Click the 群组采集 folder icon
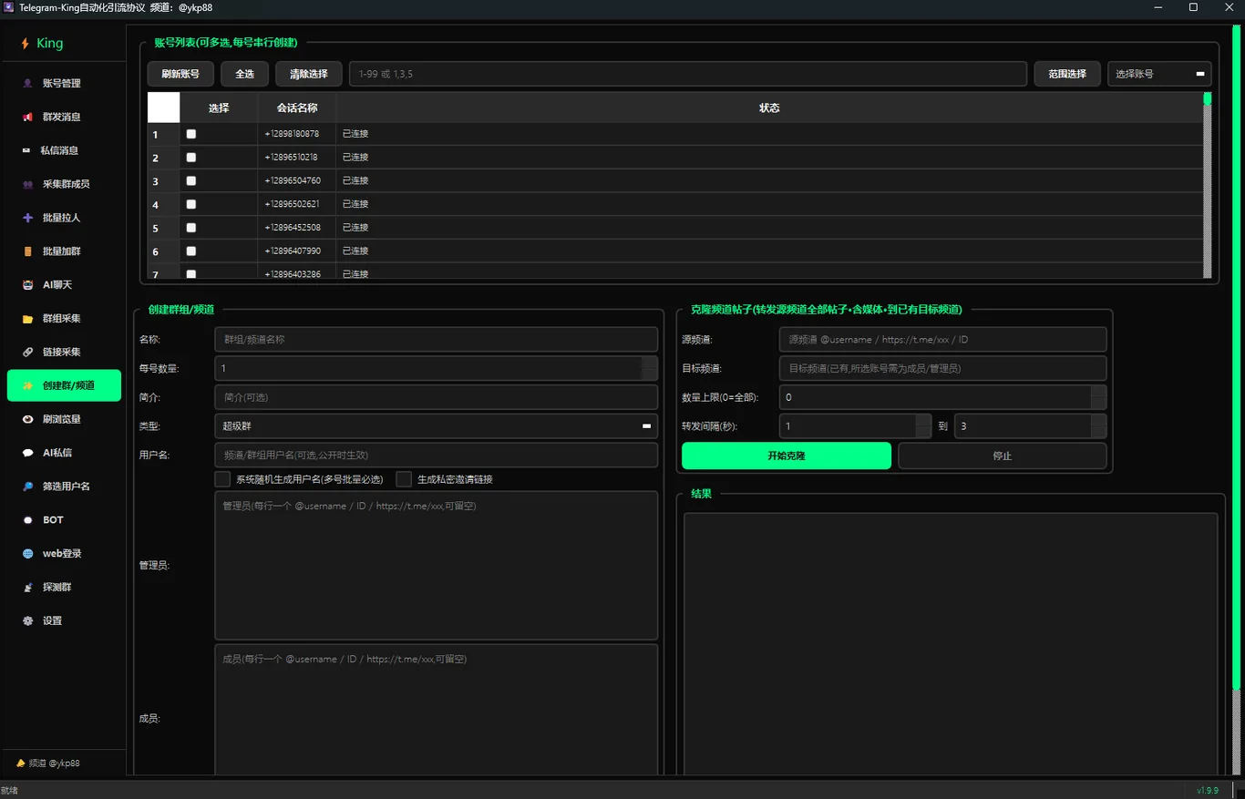 click(27, 319)
